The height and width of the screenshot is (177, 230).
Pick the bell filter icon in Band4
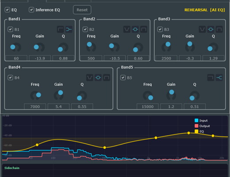[x=98, y=77]
